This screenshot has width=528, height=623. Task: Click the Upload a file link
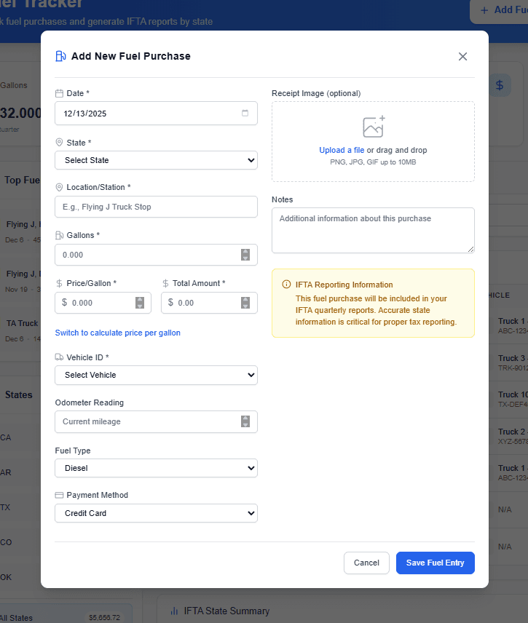343,149
